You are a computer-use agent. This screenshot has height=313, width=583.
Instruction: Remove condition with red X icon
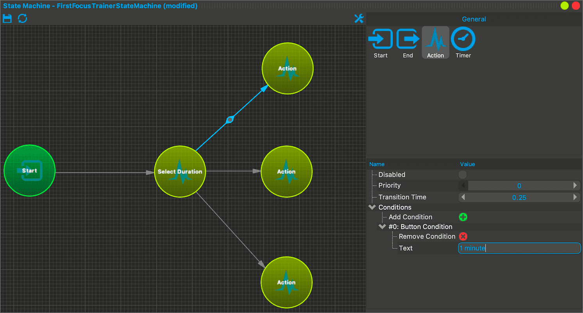click(463, 236)
